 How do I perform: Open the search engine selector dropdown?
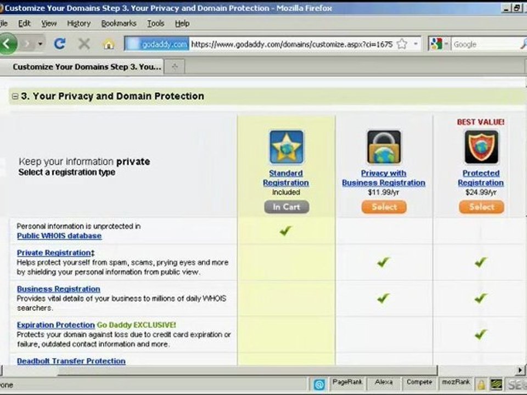coord(447,44)
